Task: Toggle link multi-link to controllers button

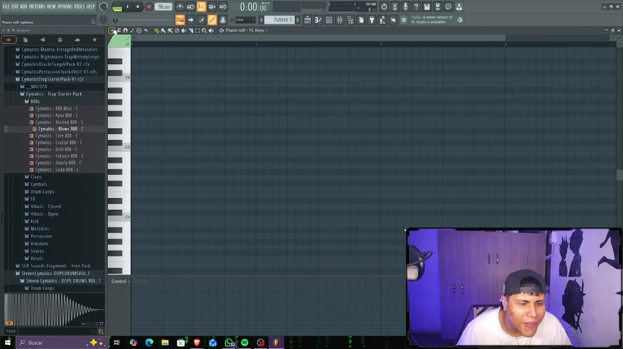Action: pos(212,20)
